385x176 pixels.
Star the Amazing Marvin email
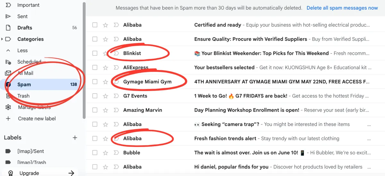(x=105, y=110)
